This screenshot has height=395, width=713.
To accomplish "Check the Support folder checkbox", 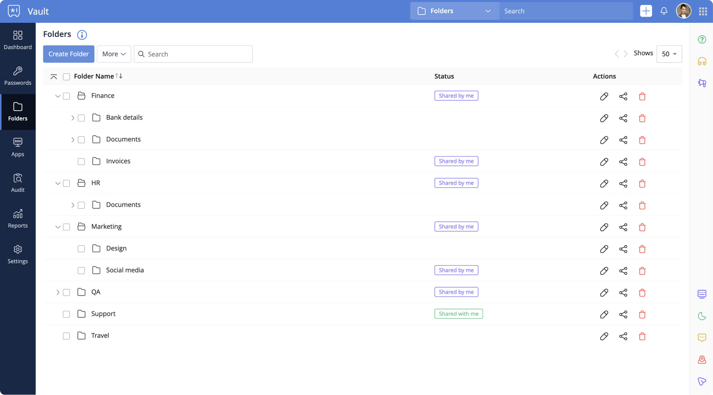I will [66, 314].
